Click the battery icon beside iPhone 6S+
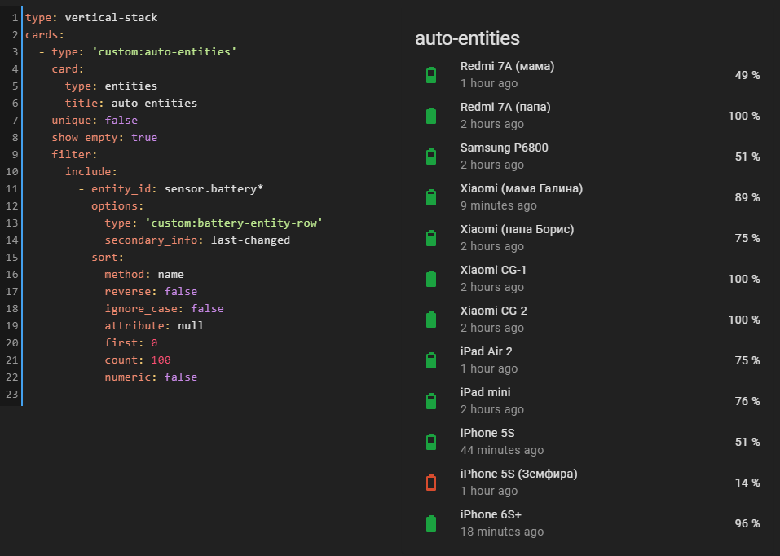 point(430,523)
